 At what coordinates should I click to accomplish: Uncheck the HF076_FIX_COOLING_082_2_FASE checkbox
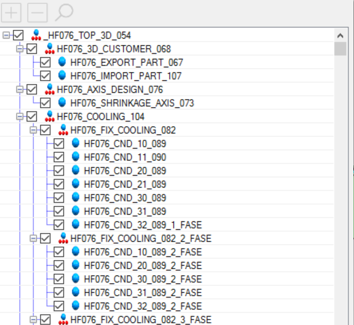pos(45,238)
